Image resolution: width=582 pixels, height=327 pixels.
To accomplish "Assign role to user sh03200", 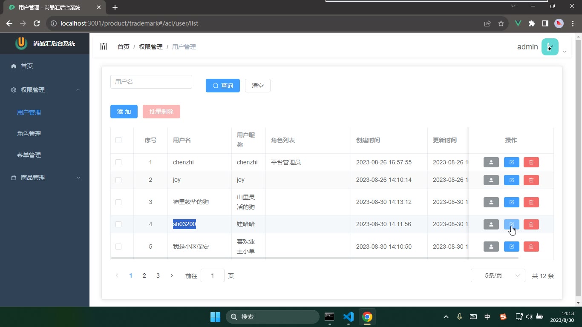I will [x=491, y=224].
